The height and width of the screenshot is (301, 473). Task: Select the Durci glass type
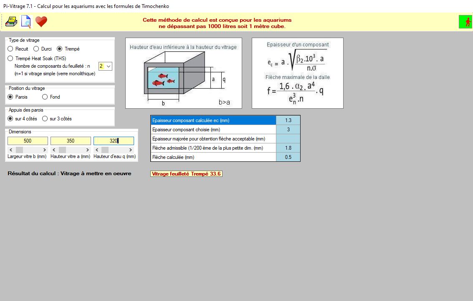36,49
